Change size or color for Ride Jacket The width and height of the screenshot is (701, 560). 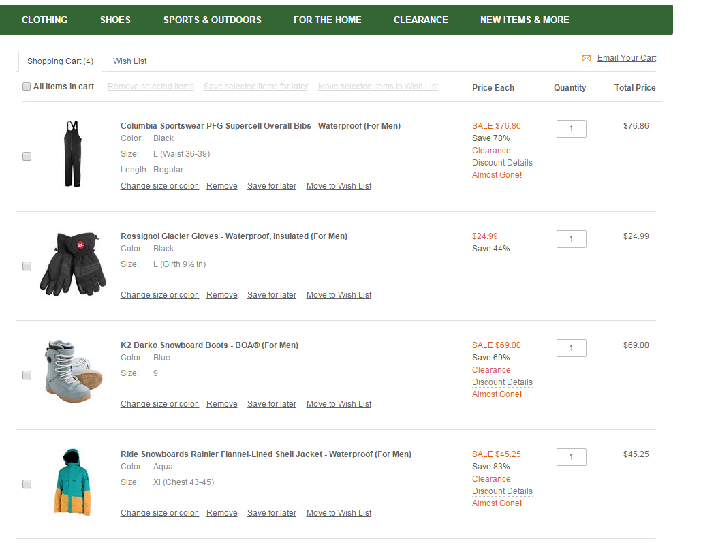[159, 513]
